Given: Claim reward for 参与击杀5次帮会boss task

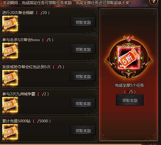Looking at the screenshot, I should tap(83, 49).
